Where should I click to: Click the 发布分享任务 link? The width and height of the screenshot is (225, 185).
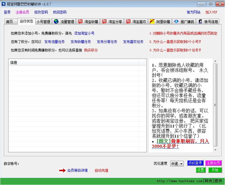click(107, 42)
